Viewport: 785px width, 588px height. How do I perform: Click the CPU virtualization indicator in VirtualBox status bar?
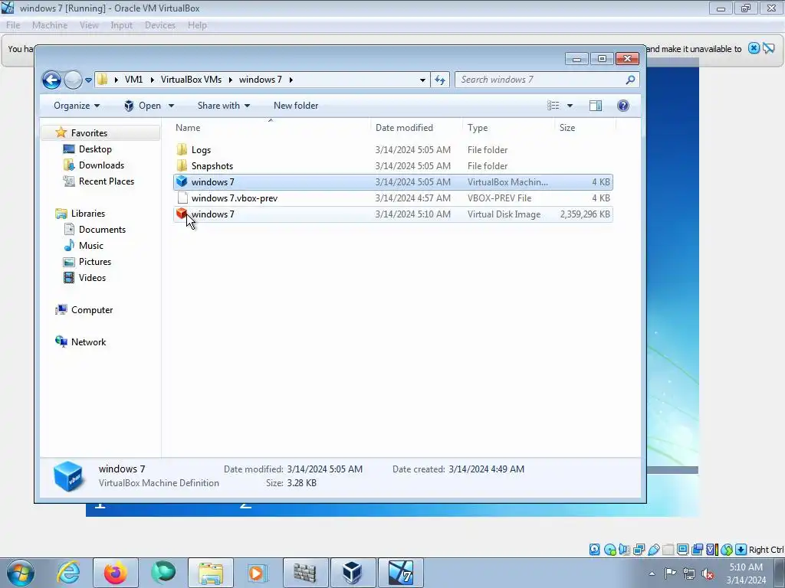[711, 550]
